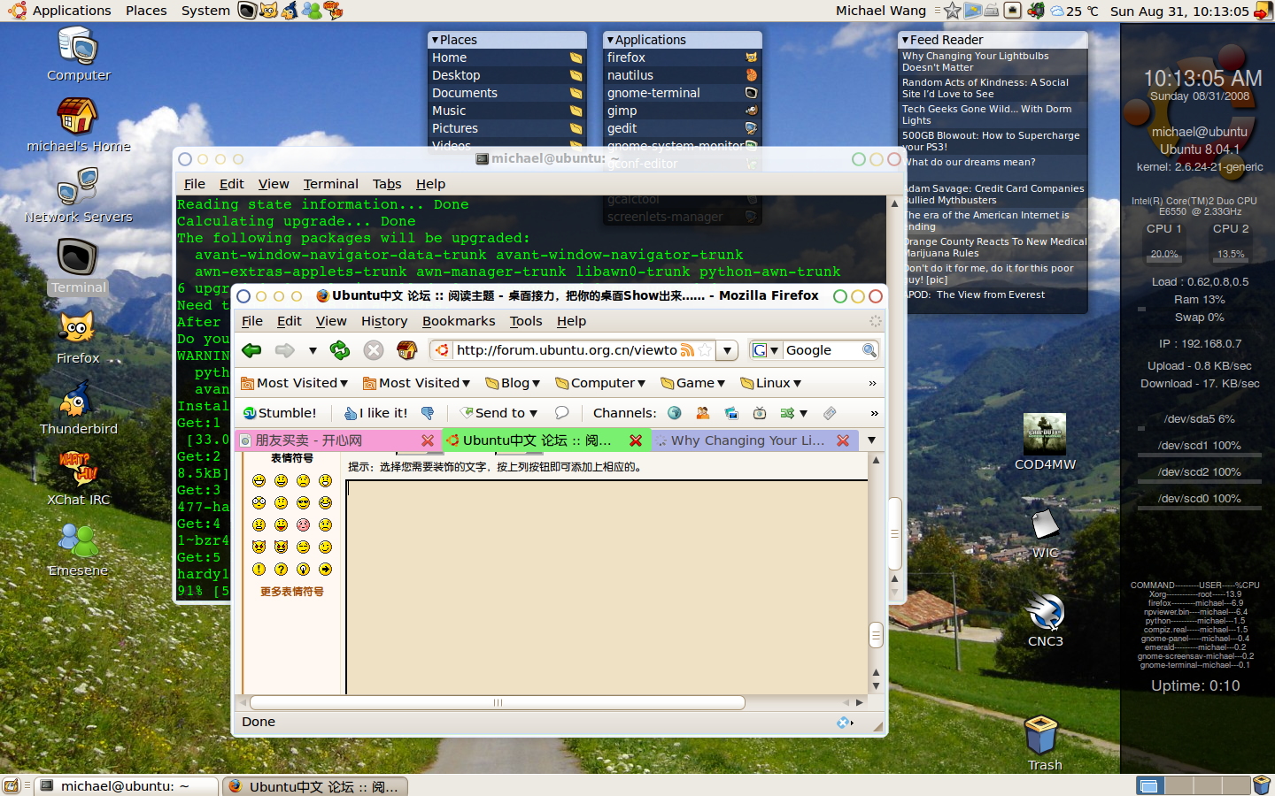Expand the Blog bookmarks folder
Image resolution: width=1275 pixels, height=796 pixels.
point(513,383)
